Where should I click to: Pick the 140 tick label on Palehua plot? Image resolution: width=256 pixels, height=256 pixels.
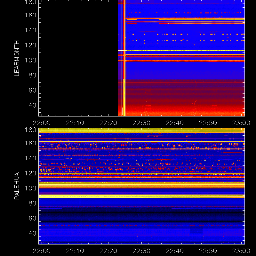tap(30, 158)
